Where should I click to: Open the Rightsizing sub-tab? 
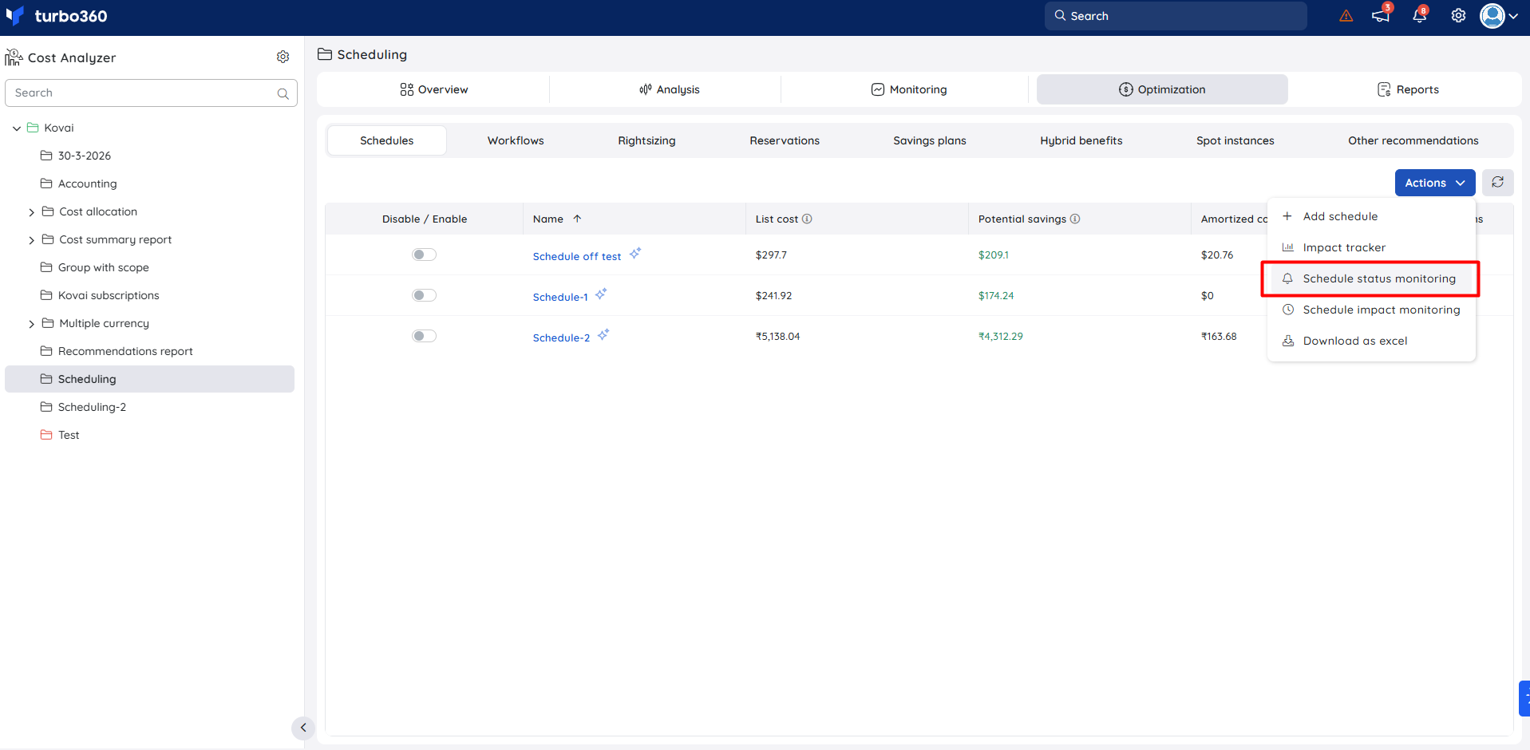[x=646, y=140]
